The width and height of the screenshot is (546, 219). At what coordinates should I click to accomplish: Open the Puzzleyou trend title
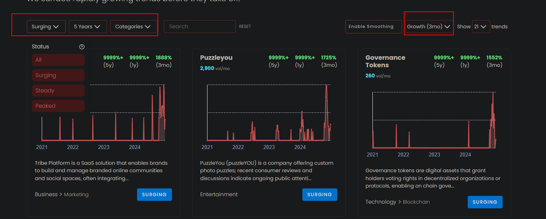(216, 58)
